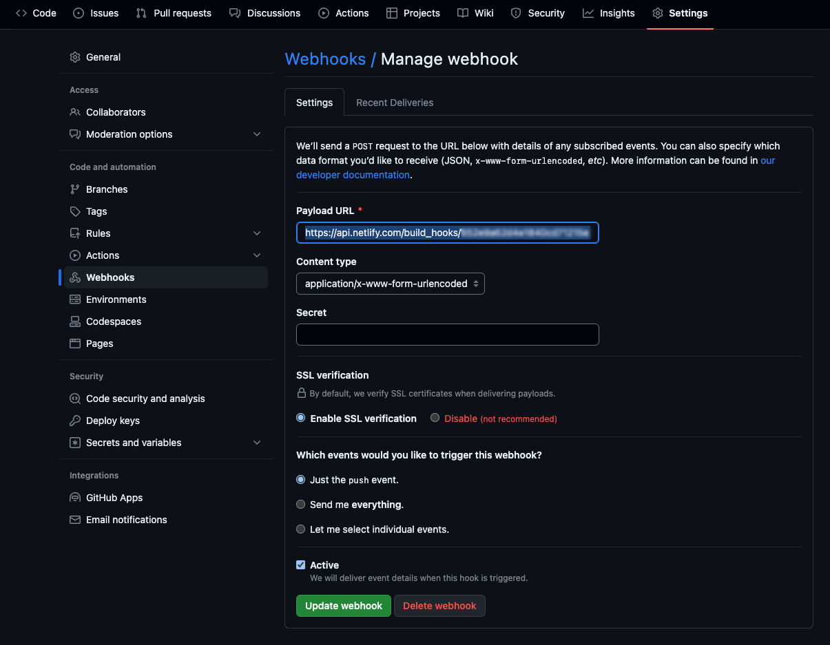Click inside the Secret input field
The width and height of the screenshot is (830, 645).
447,335
